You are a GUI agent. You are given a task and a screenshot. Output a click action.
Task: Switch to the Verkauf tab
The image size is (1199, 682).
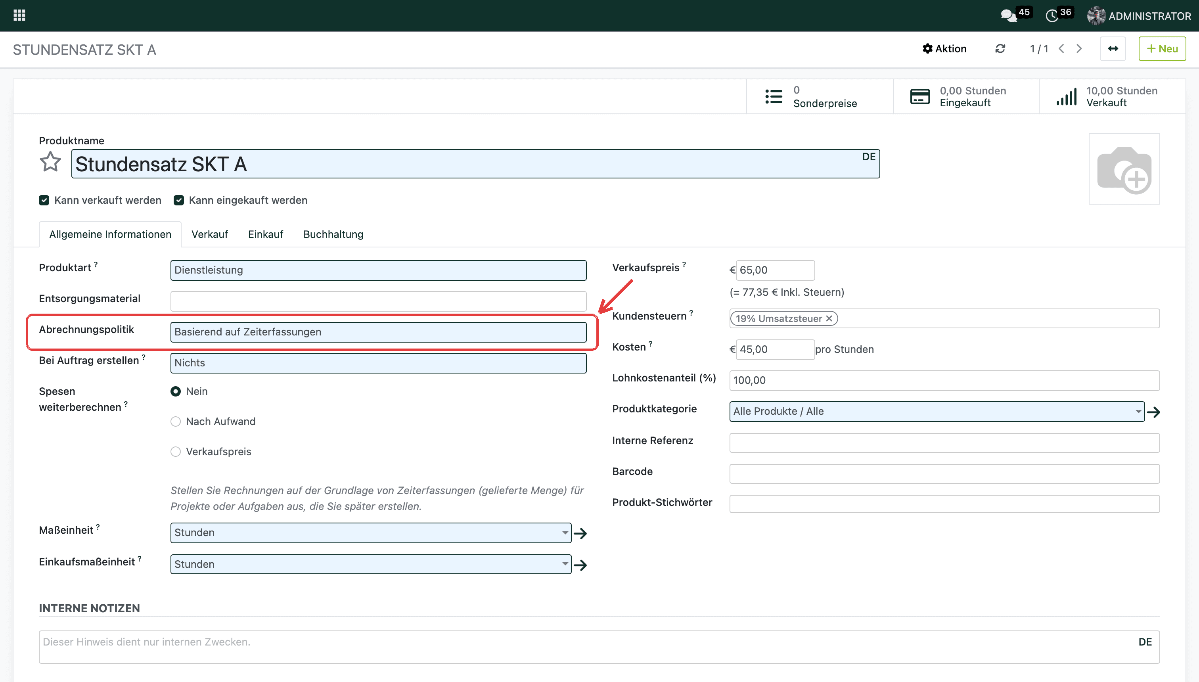pos(209,234)
